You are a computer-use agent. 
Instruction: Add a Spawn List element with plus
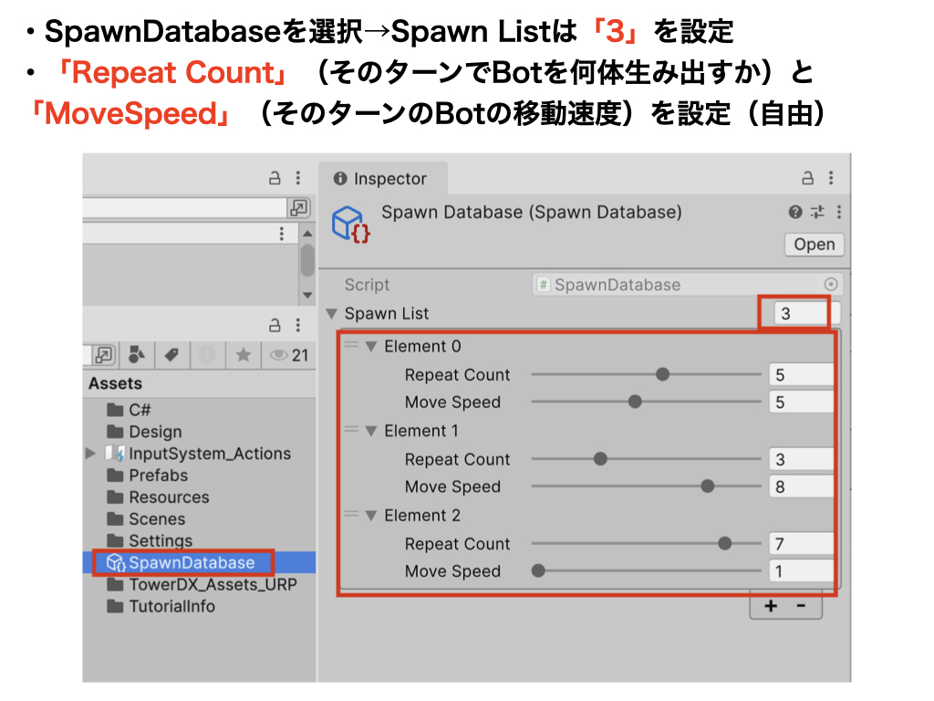(x=771, y=606)
